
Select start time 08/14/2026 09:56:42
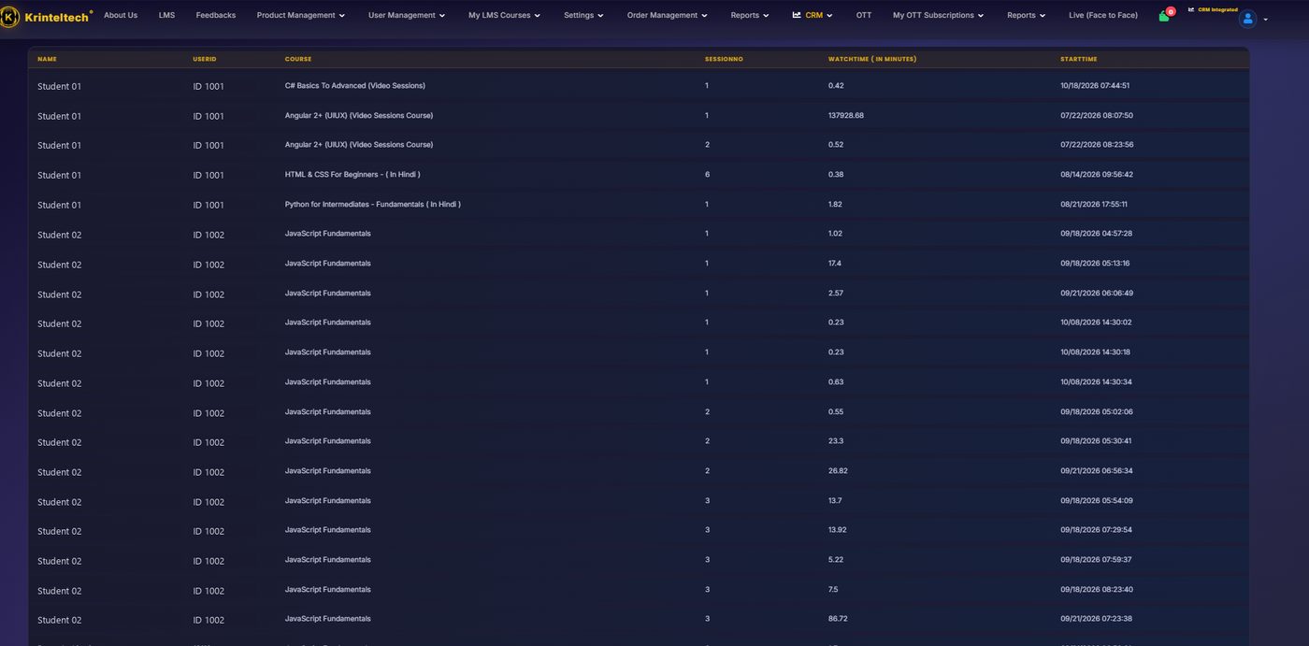pos(1097,175)
